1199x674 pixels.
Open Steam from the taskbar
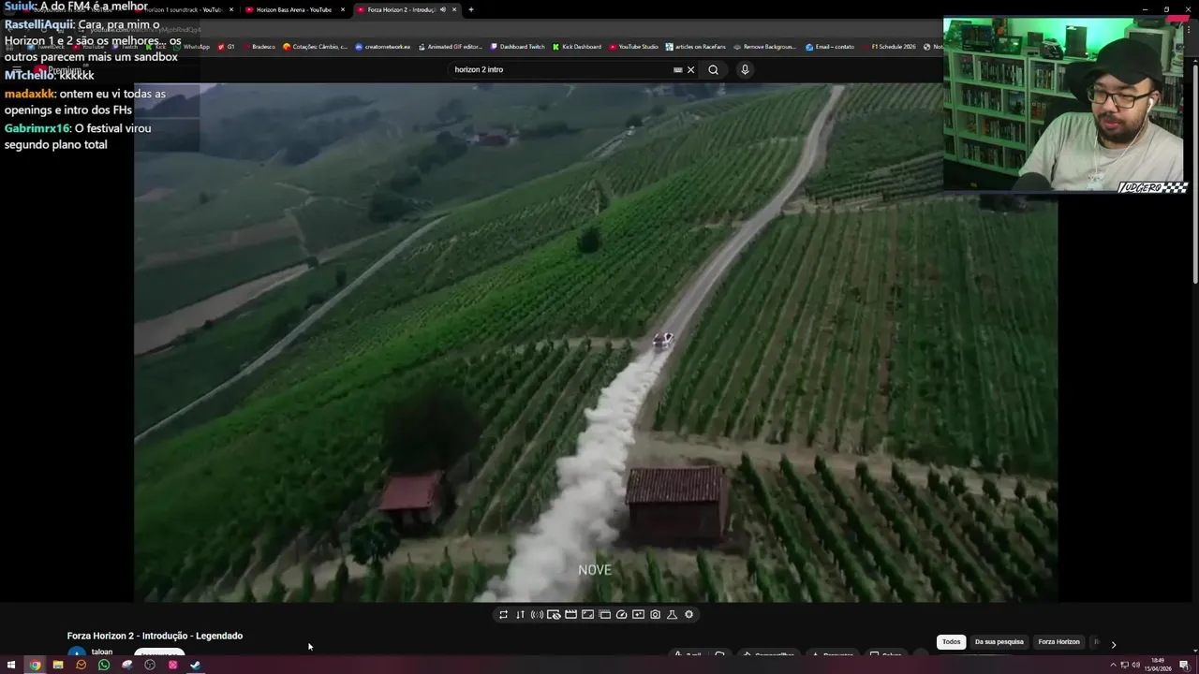pos(196,665)
